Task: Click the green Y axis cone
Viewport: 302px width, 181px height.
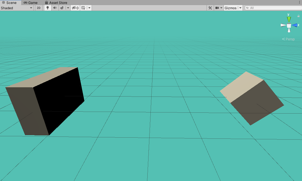Action: point(289,20)
